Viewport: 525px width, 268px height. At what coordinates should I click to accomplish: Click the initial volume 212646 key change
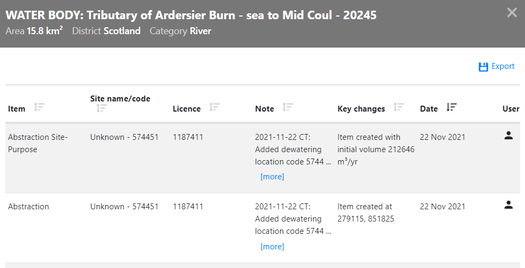(376, 149)
